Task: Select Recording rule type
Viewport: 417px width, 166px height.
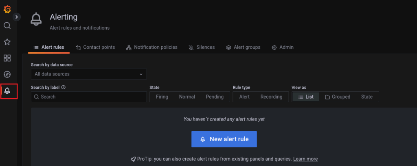Action: 271,97
